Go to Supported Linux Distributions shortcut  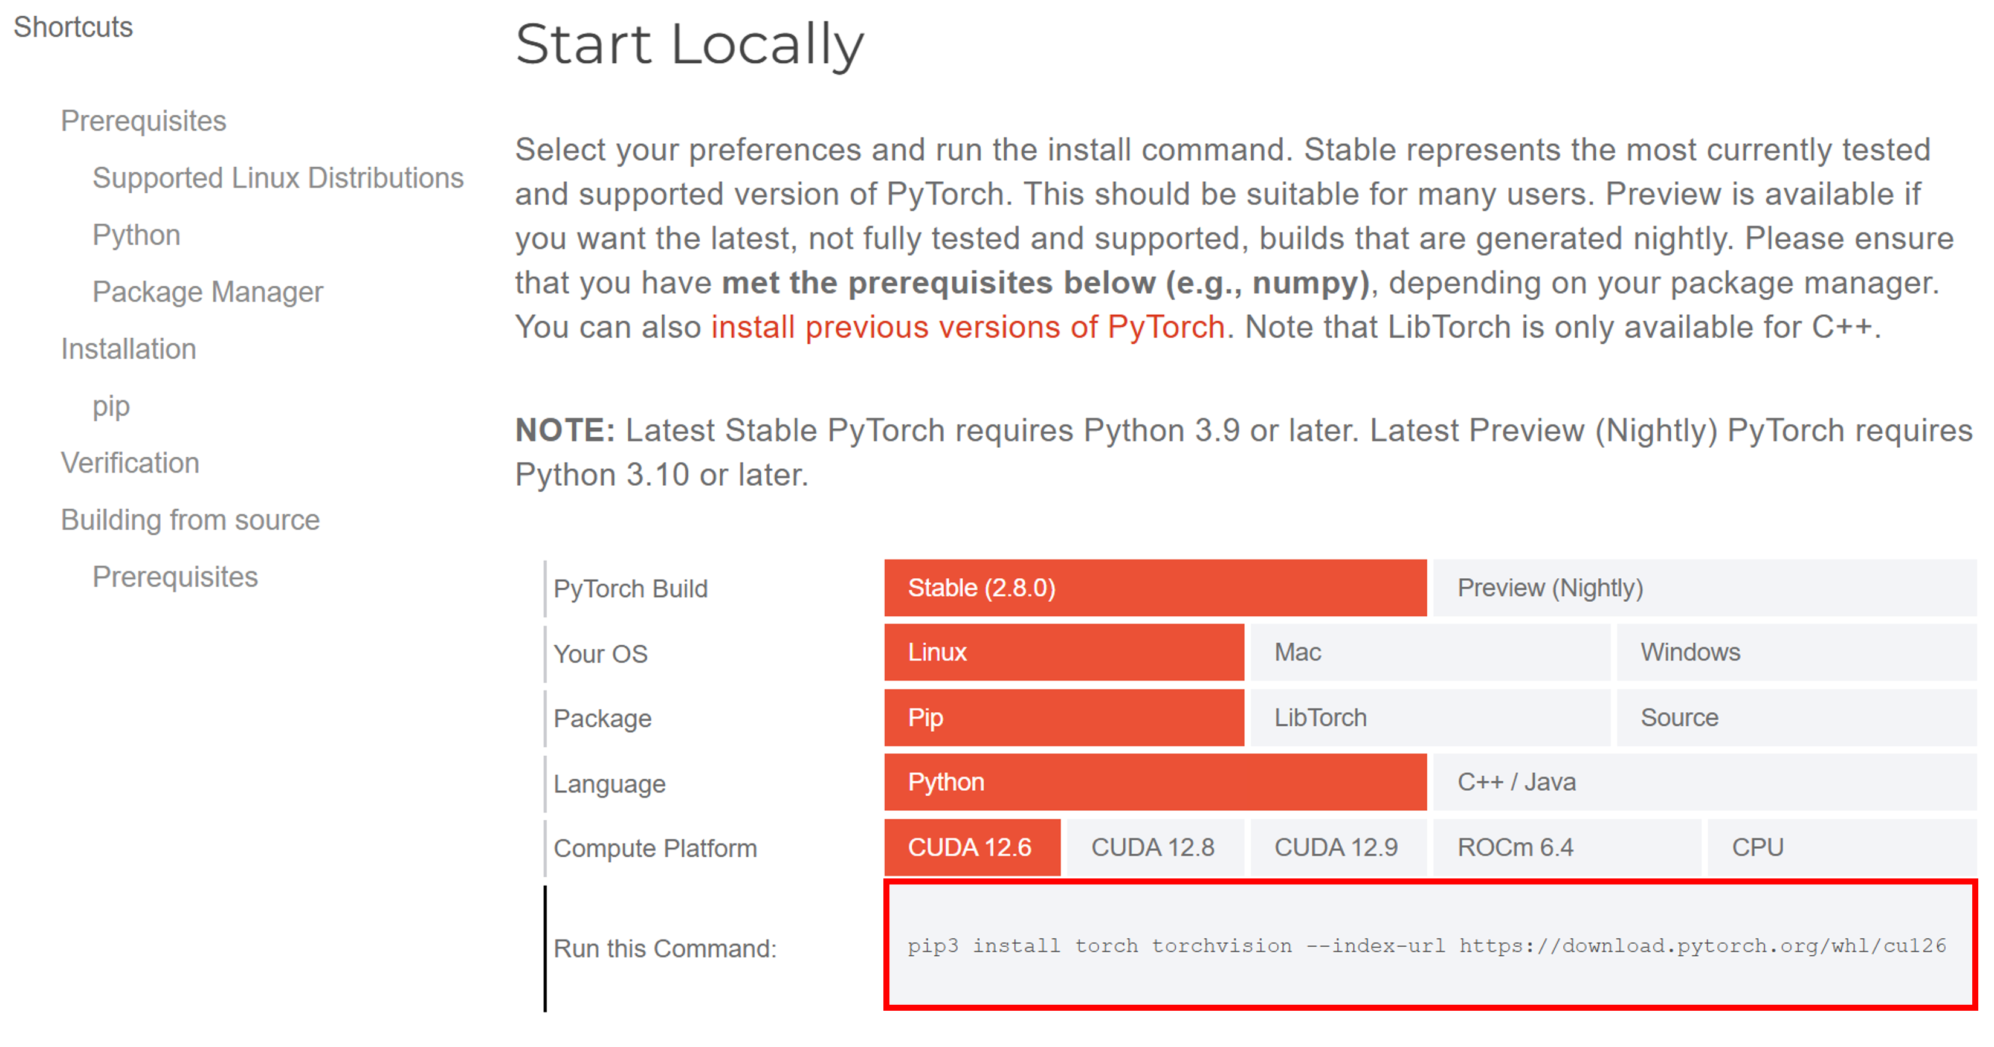coord(278,178)
